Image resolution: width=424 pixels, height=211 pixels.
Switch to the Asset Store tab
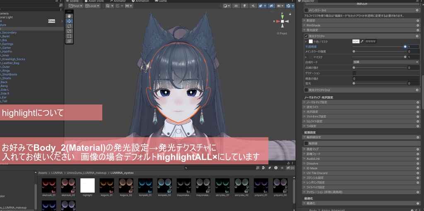pyautogui.click(x=94, y=1)
